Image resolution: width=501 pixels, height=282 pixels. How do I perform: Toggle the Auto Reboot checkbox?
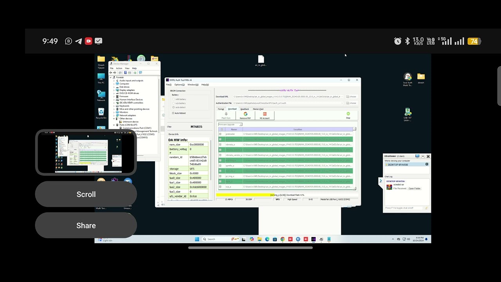tap(173, 113)
